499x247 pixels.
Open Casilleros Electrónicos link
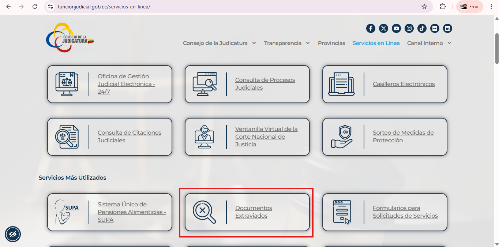point(404,84)
